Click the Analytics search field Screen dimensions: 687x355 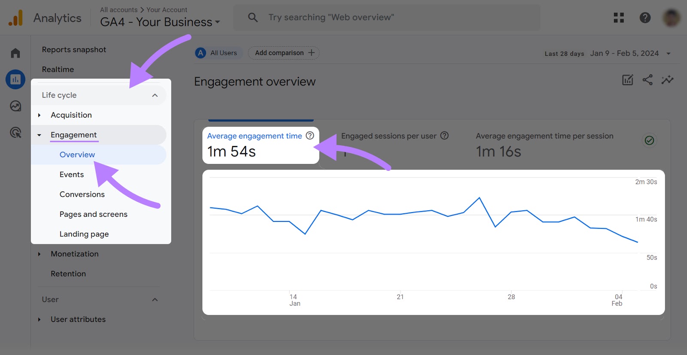(386, 18)
